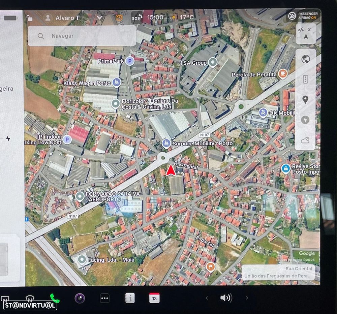The image size is (337, 314).
Task: Increase volume with right chevron
Action: pyautogui.click(x=247, y=298)
